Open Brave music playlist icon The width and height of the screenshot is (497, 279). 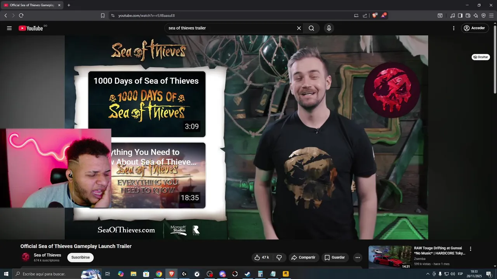point(452,15)
